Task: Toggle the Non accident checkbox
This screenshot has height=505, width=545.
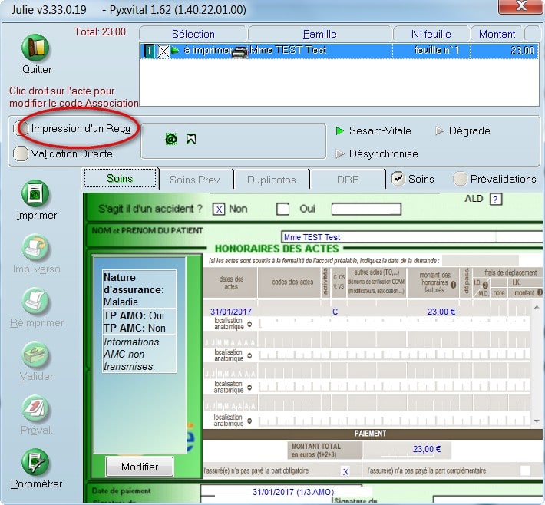Action: click(x=219, y=209)
